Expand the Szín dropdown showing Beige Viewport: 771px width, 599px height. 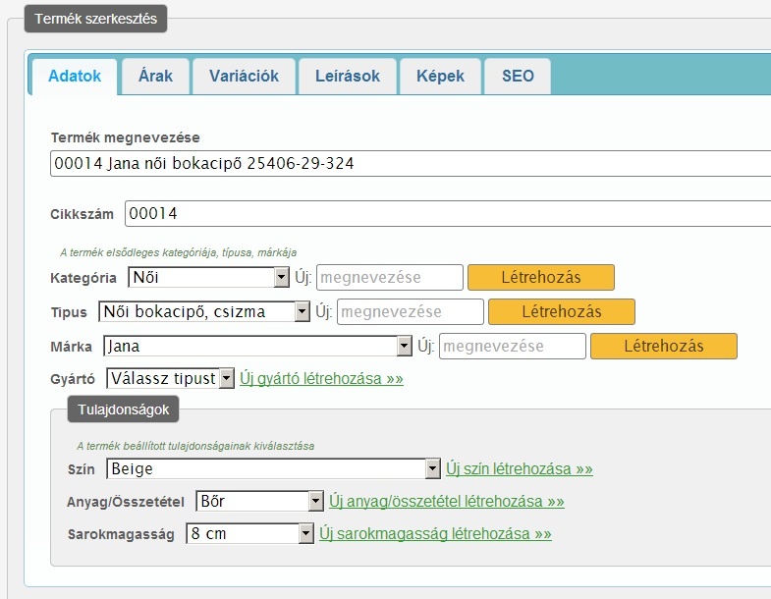pyautogui.click(x=273, y=468)
